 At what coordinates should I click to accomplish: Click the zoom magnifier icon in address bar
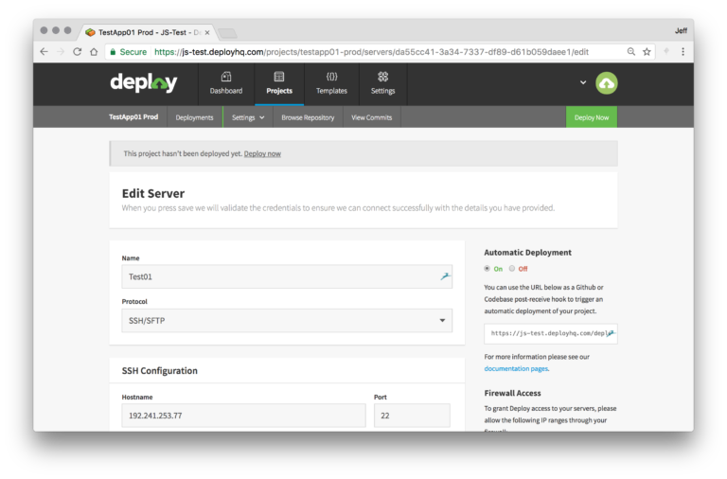coord(631,52)
